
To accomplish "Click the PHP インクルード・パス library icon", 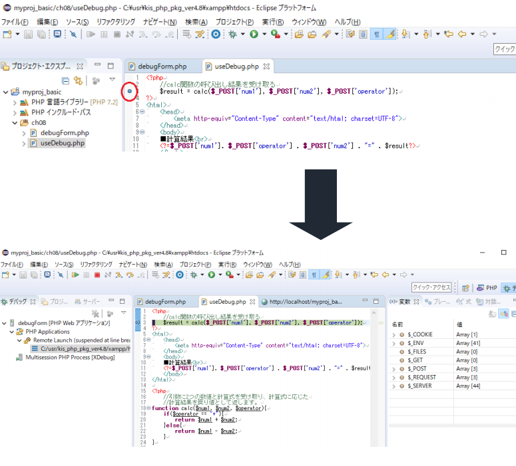I will click(24, 112).
